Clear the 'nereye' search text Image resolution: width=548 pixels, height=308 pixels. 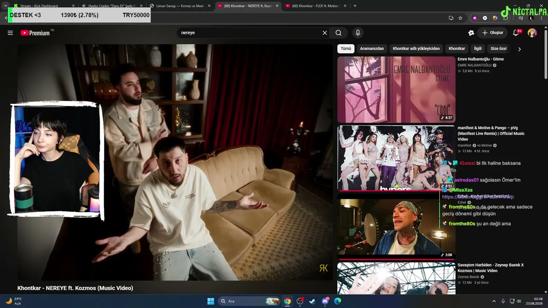coord(325,33)
